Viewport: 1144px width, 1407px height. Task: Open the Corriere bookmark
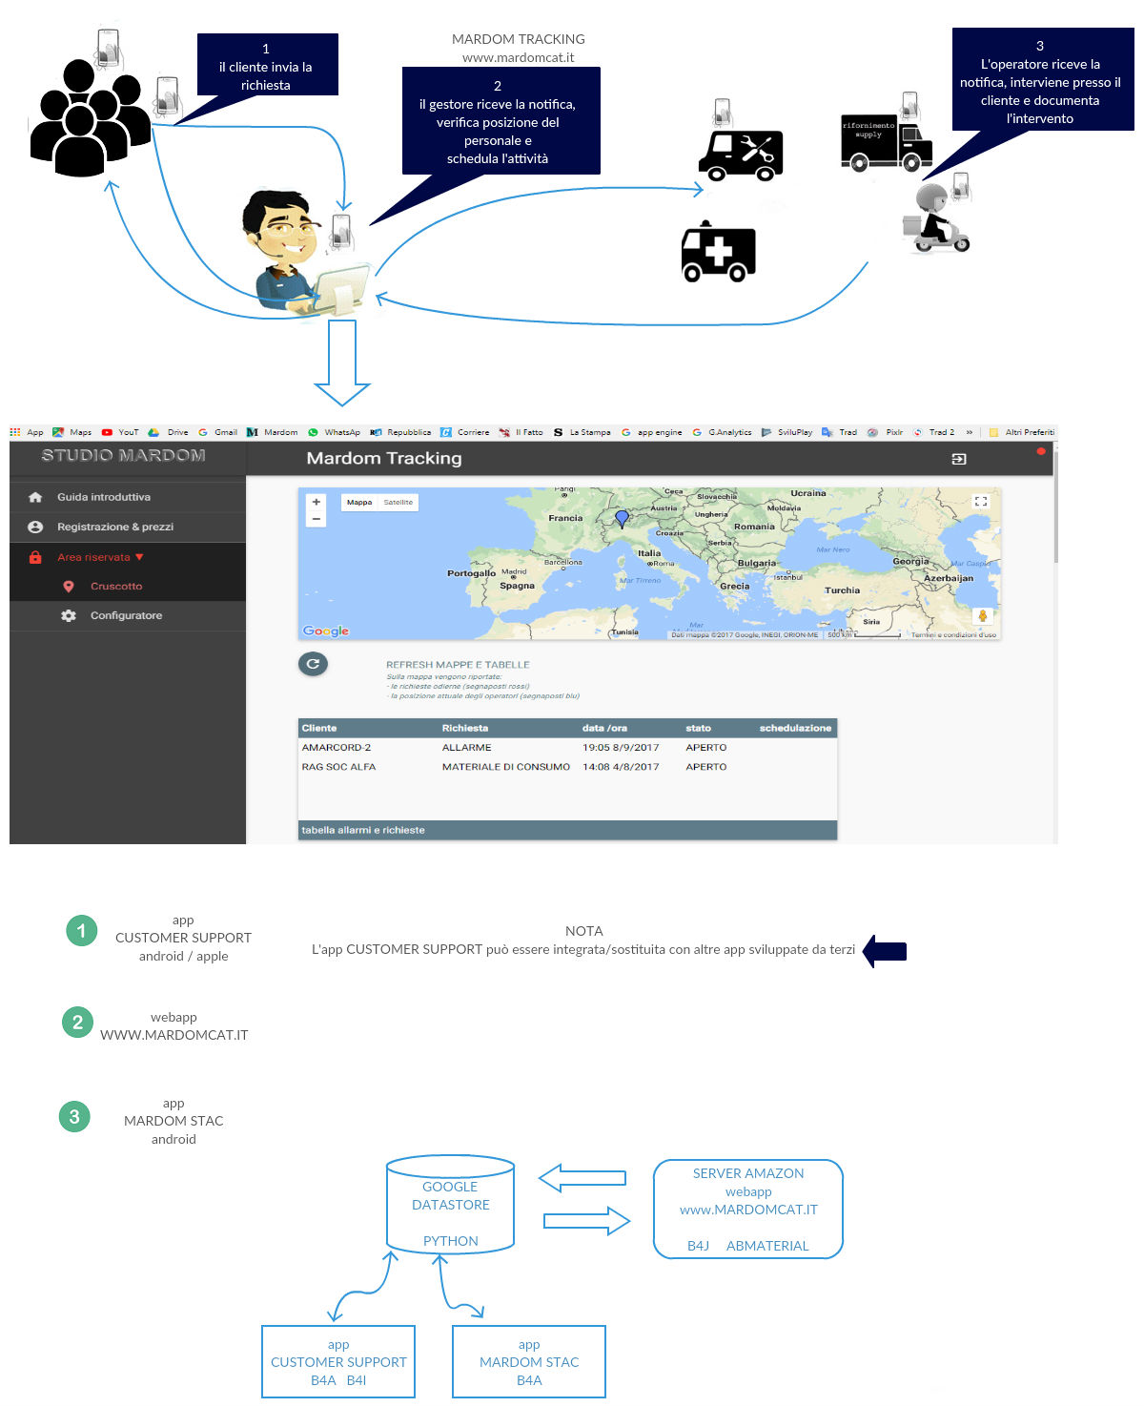(x=465, y=432)
